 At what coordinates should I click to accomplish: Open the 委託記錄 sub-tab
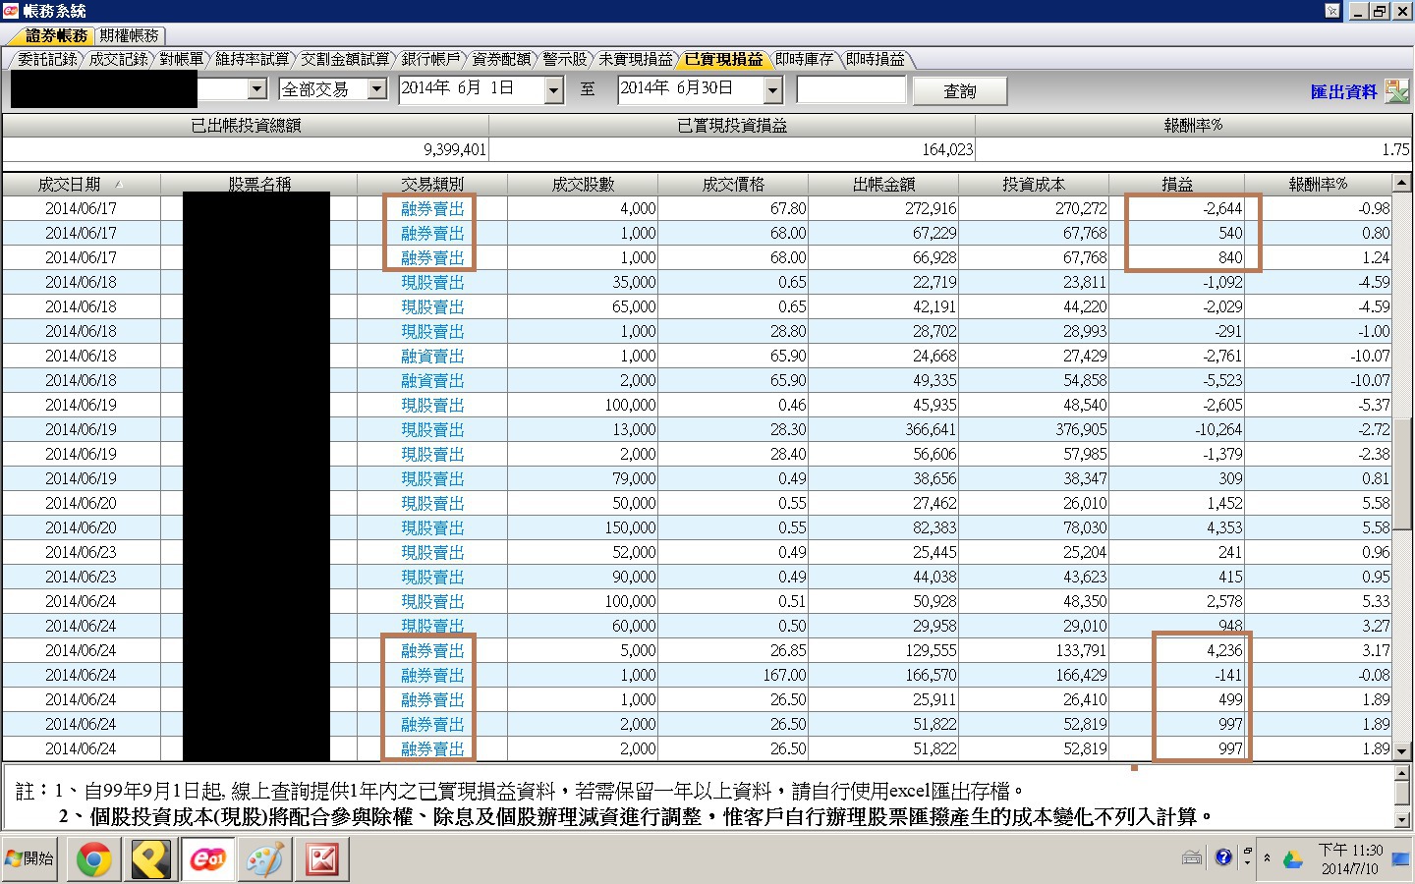tap(47, 59)
